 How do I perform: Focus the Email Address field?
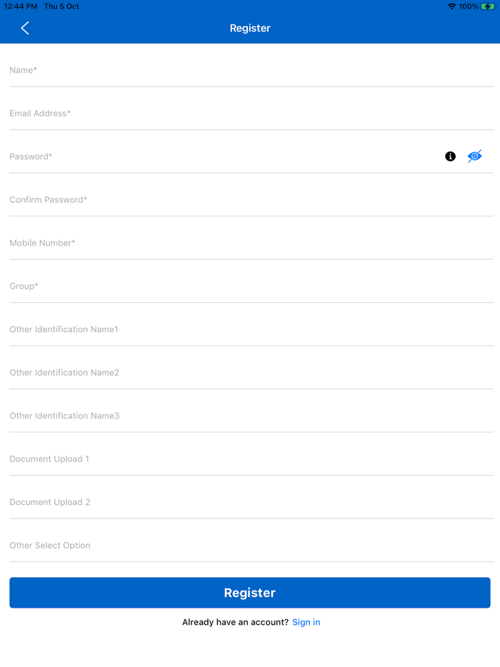click(x=251, y=114)
